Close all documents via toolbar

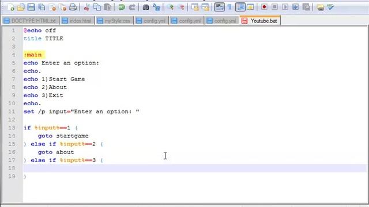(63, 7)
